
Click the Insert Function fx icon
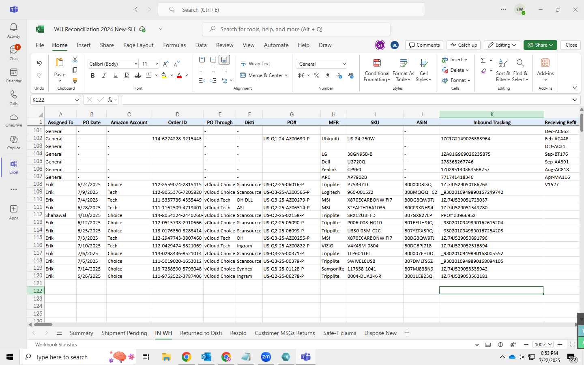tap(110, 100)
